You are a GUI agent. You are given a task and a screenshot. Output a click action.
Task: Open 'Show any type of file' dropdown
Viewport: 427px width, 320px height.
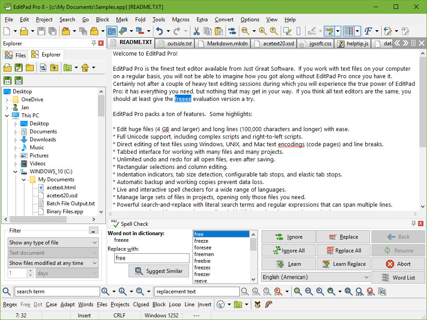point(53,243)
